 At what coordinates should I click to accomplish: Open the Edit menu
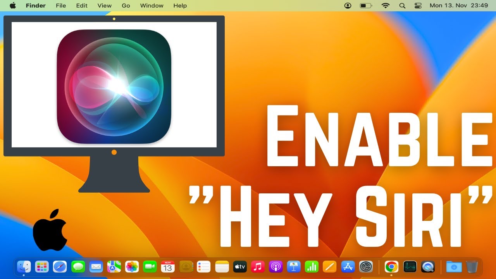[82, 5]
